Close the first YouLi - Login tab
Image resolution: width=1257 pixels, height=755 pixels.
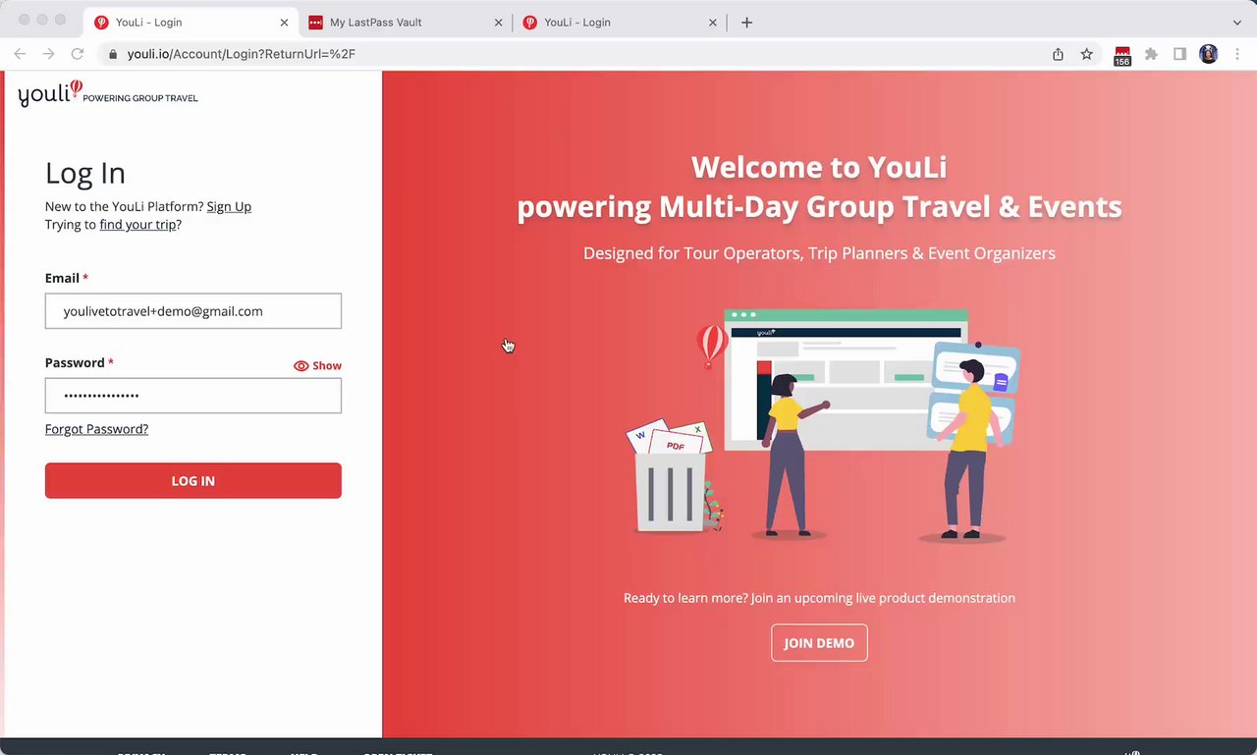[284, 22]
